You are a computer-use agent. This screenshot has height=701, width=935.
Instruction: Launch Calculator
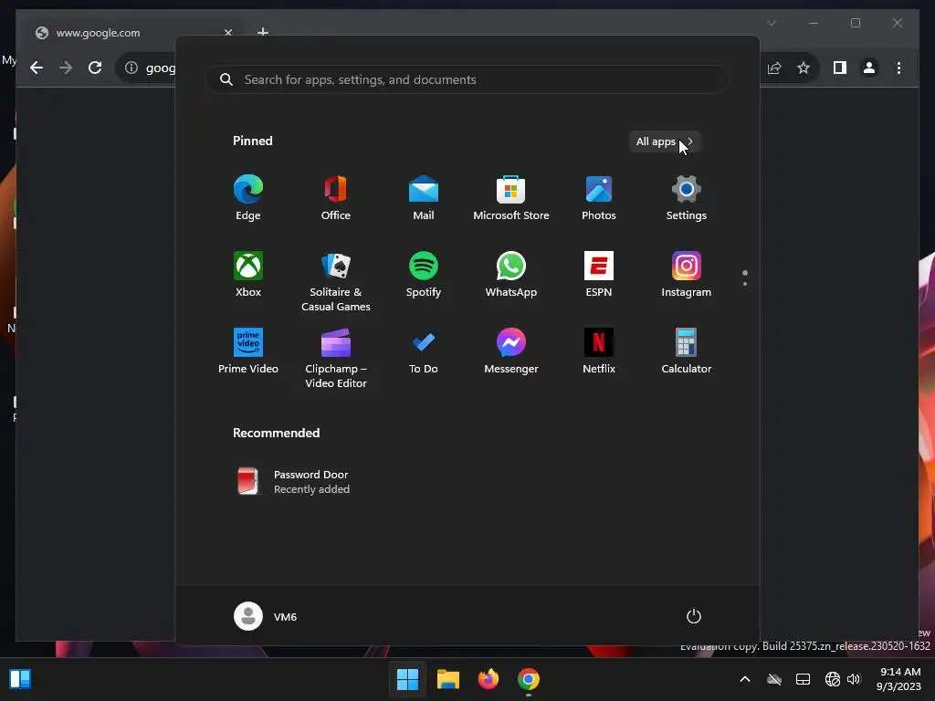click(687, 351)
